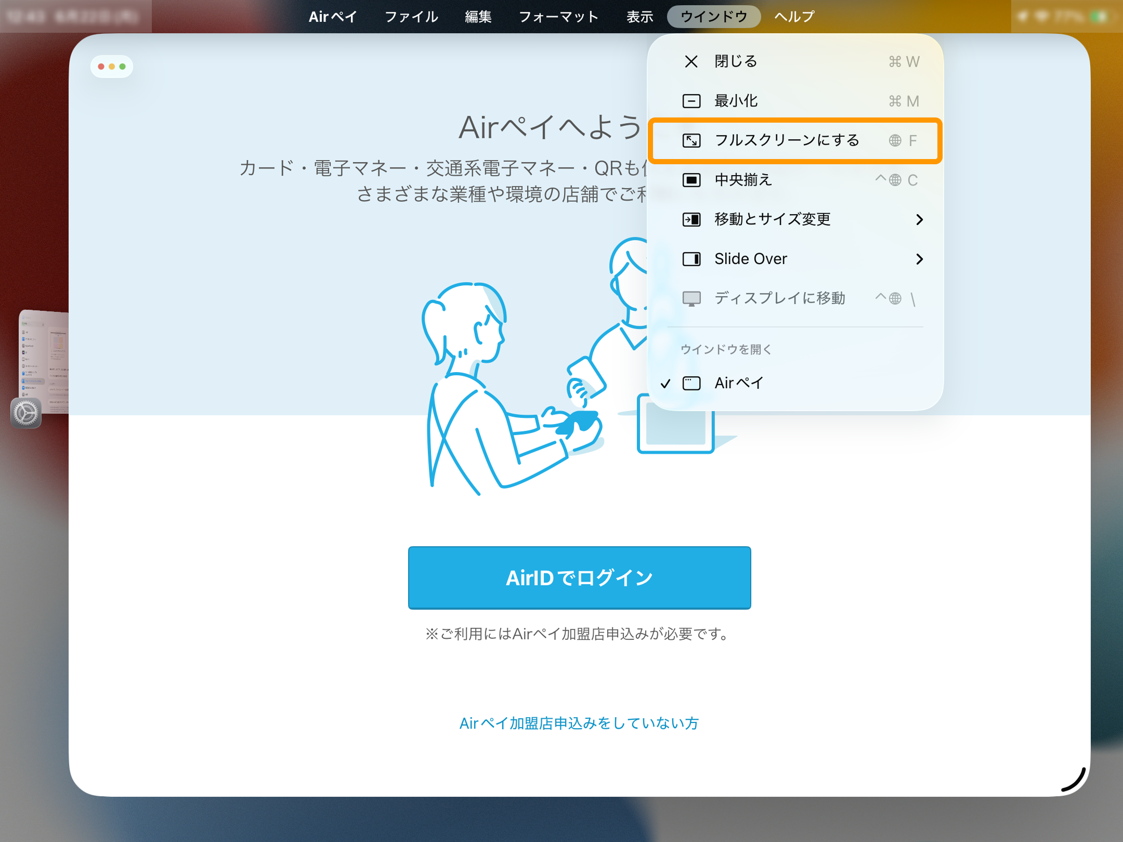This screenshot has height=842, width=1123.
Task: Open the 表示 menu
Action: (x=639, y=17)
